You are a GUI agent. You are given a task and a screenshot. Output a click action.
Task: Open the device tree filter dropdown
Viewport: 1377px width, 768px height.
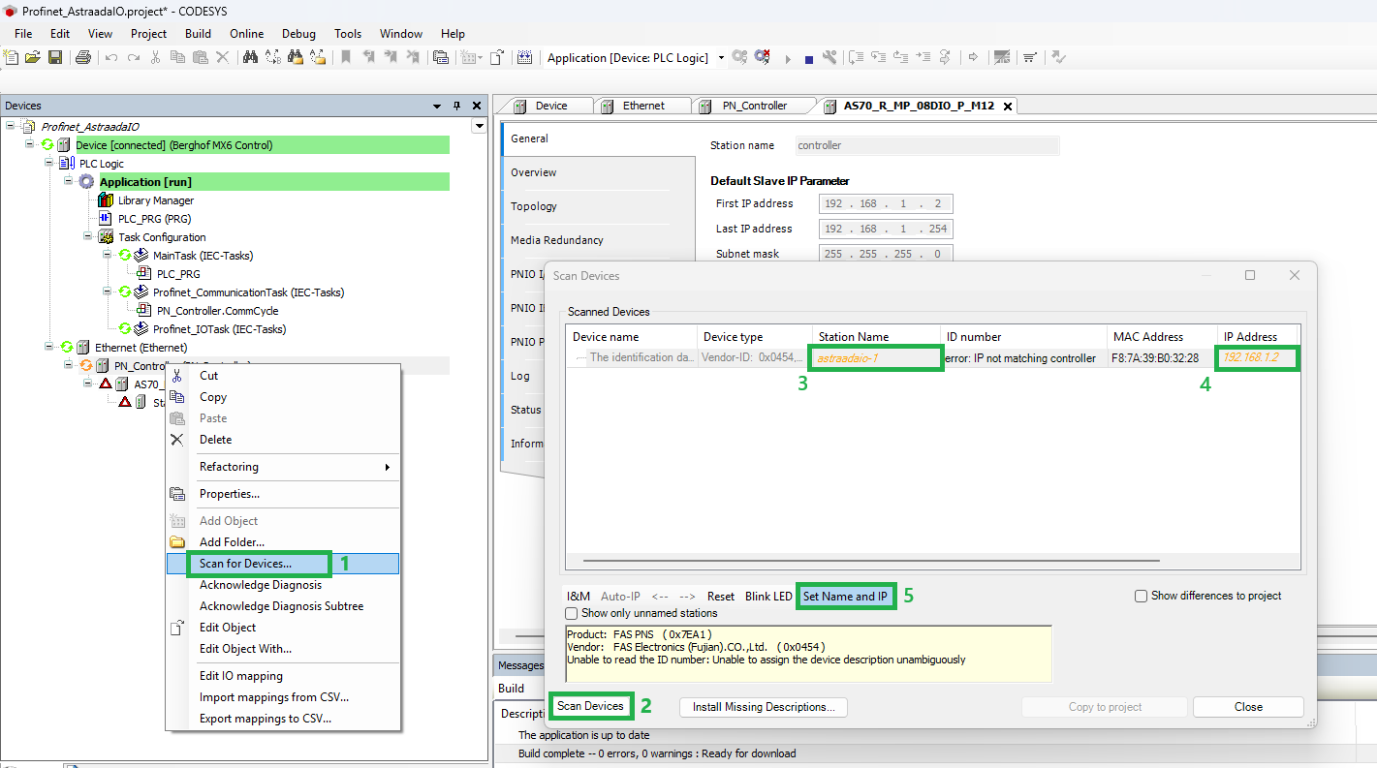479,127
